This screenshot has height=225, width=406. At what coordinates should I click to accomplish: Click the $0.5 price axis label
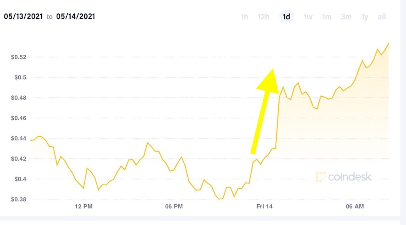20,78
